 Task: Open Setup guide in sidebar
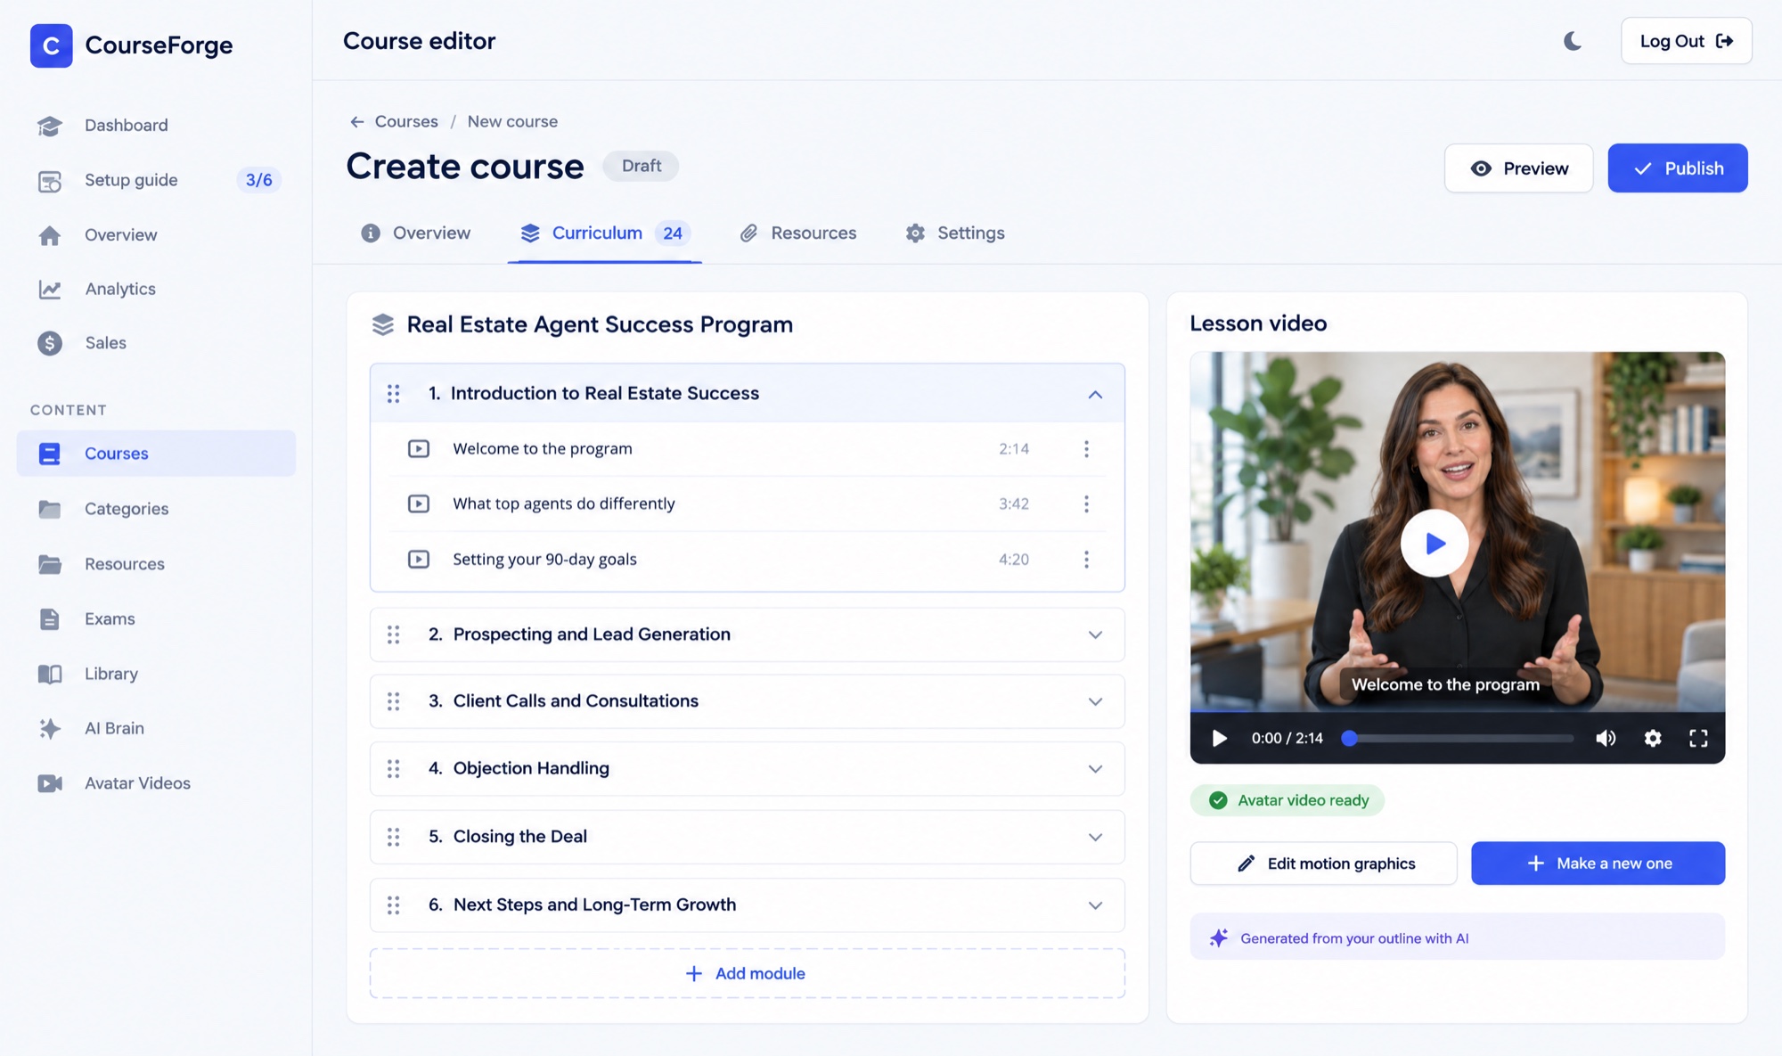pyautogui.click(x=156, y=180)
